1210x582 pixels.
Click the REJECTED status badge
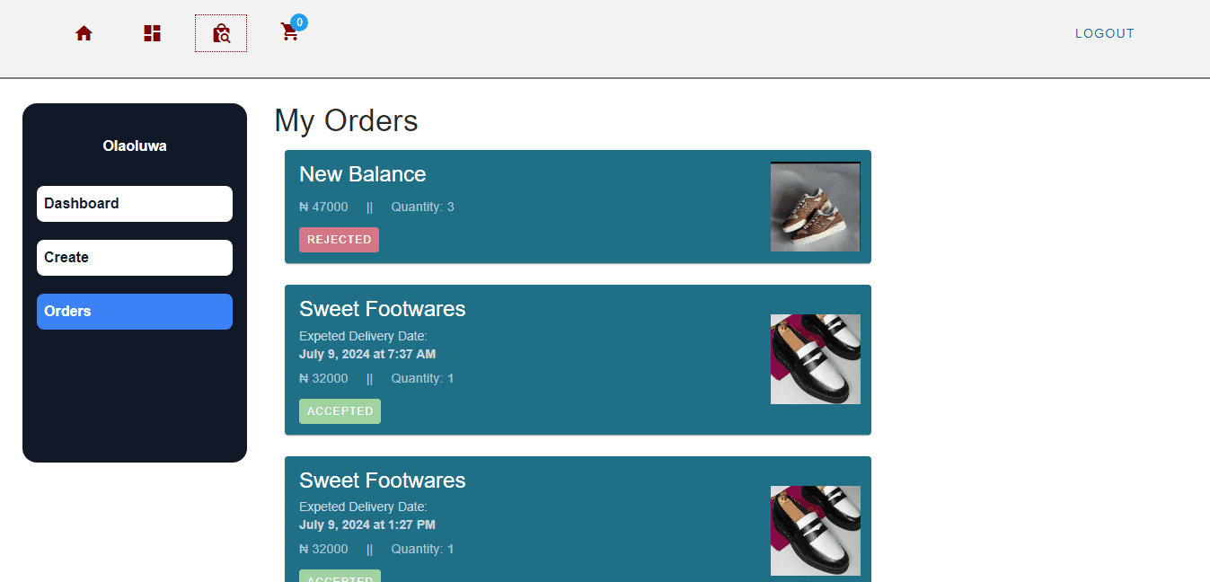(x=339, y=240)
